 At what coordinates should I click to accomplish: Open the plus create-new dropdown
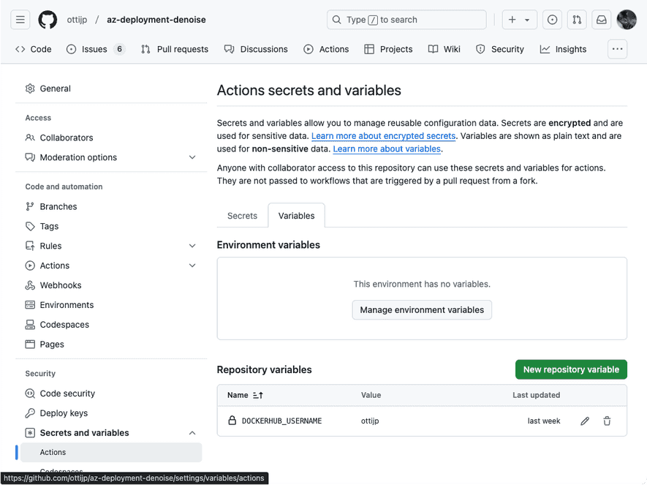click(x=519, y=20)
